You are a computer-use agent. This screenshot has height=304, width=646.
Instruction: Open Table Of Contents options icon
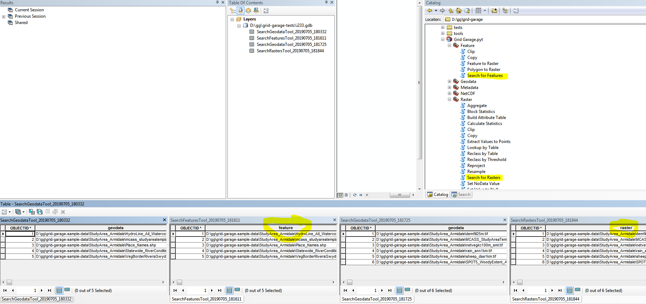pos(266,11)
